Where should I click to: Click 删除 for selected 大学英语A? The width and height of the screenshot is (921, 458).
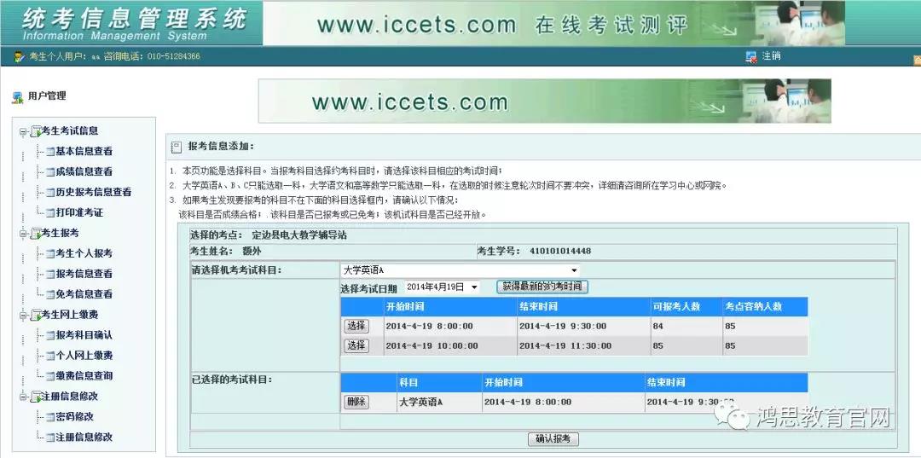[x=356, y=403]
